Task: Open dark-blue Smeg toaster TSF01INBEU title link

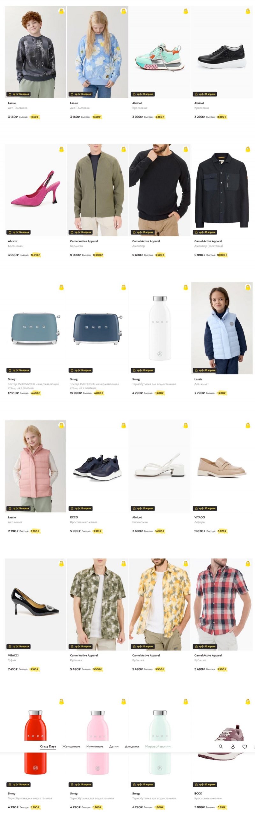Action: tap(95, 386)
